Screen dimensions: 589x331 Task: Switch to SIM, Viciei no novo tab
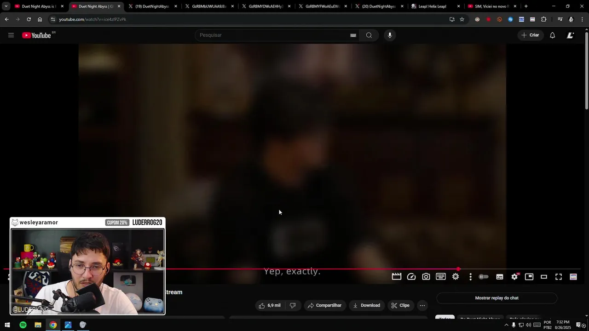pyautogui.click(x=491, y=6)
